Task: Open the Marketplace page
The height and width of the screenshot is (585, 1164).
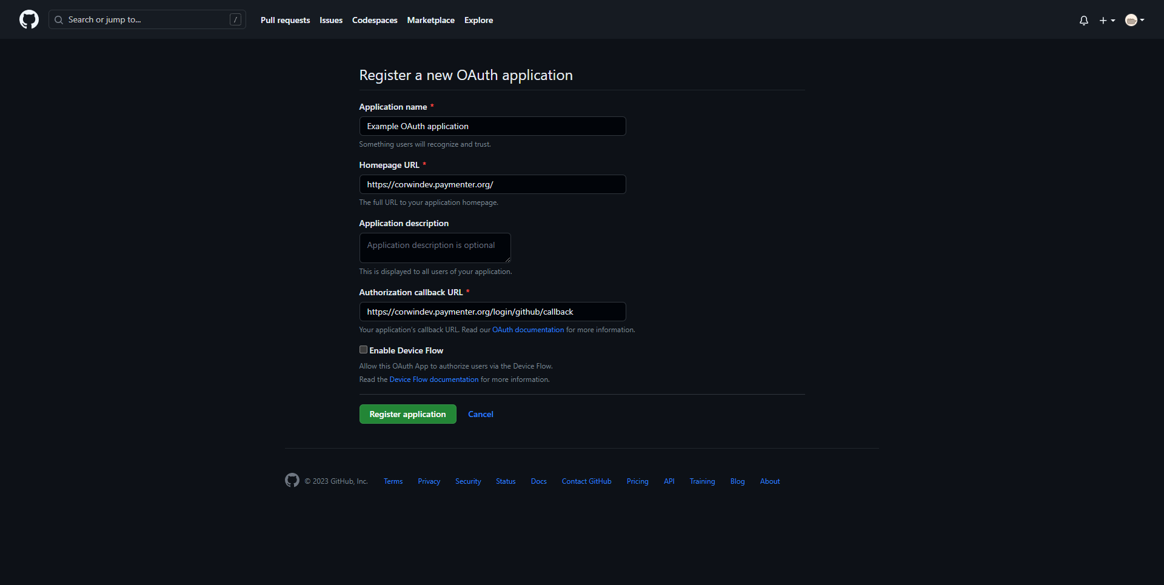Action: coord(430,20)
